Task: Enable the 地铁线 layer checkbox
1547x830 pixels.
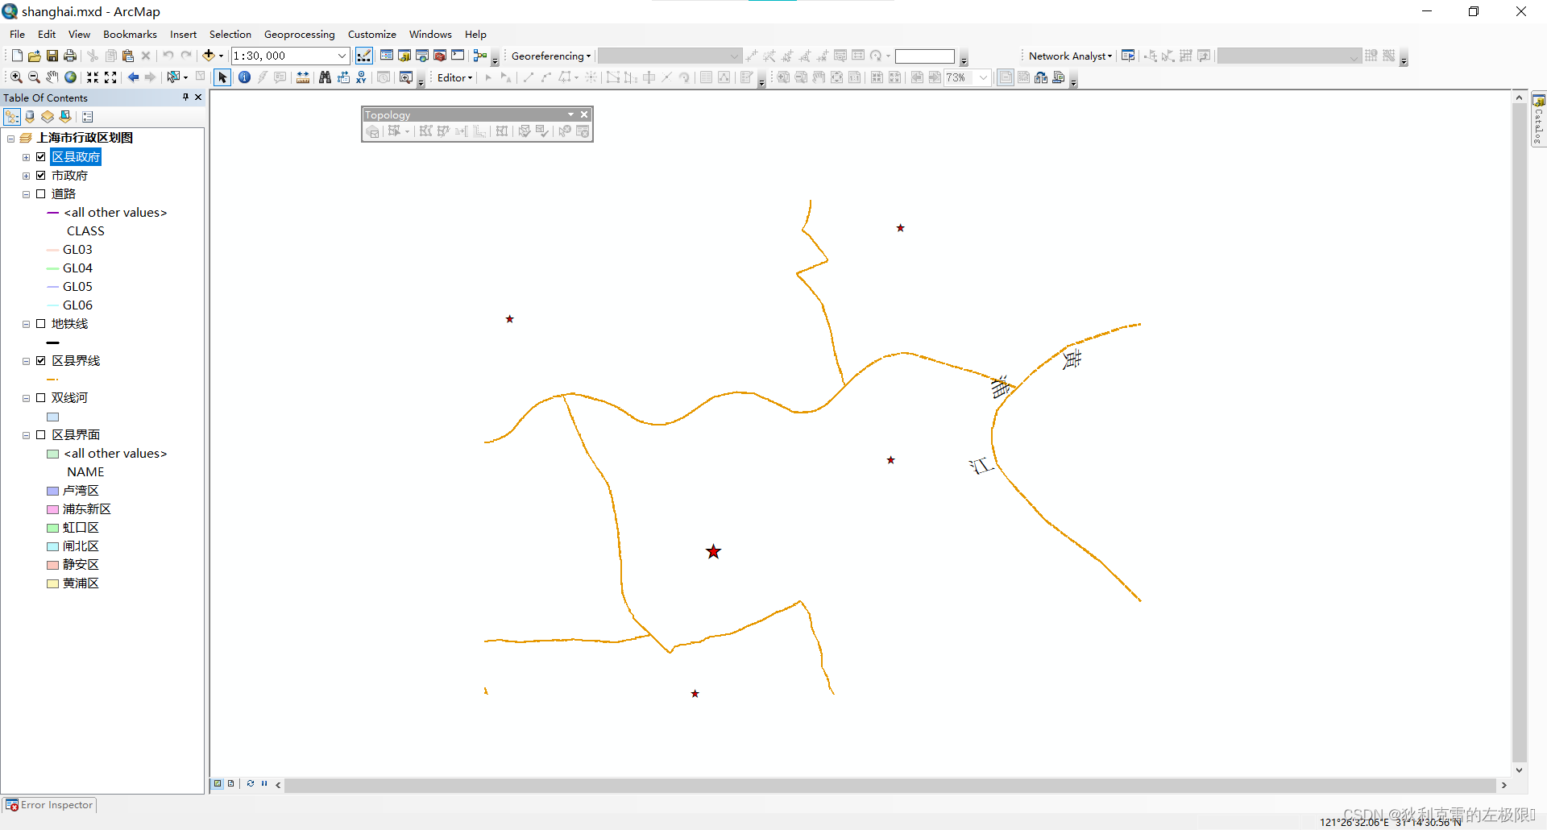Action: pyautogui.click(x=41, y=323)
